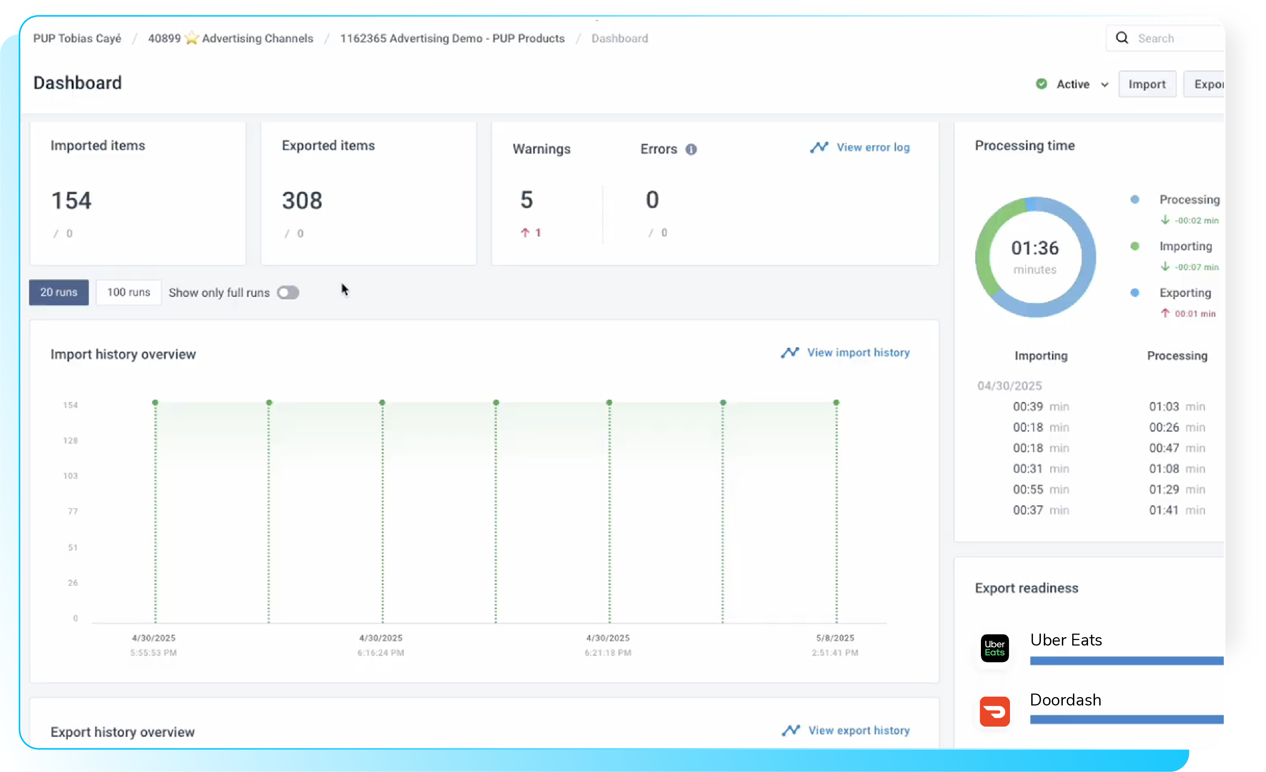Expand the breadcrumb for Advertising Channels
The image size is (1266, 772).
click(231, 38)
